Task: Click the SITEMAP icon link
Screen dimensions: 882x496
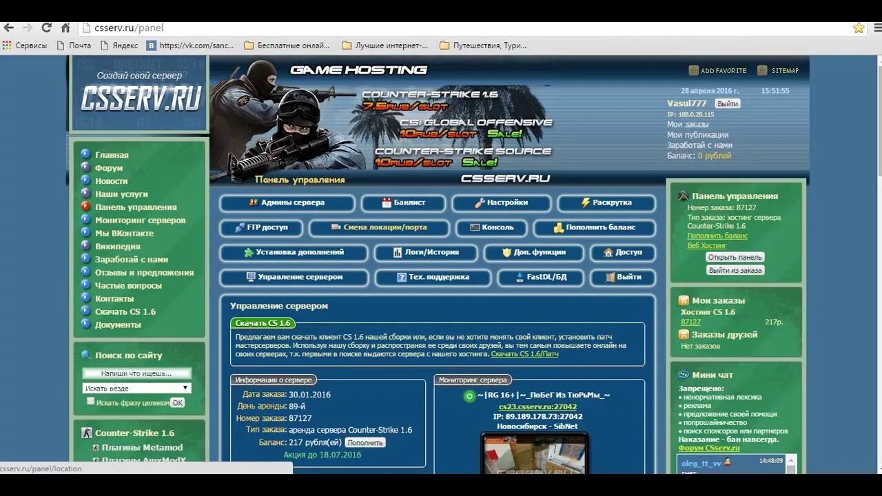Action: [778, 70]
